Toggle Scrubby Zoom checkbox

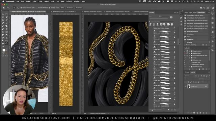click(50, 8)
